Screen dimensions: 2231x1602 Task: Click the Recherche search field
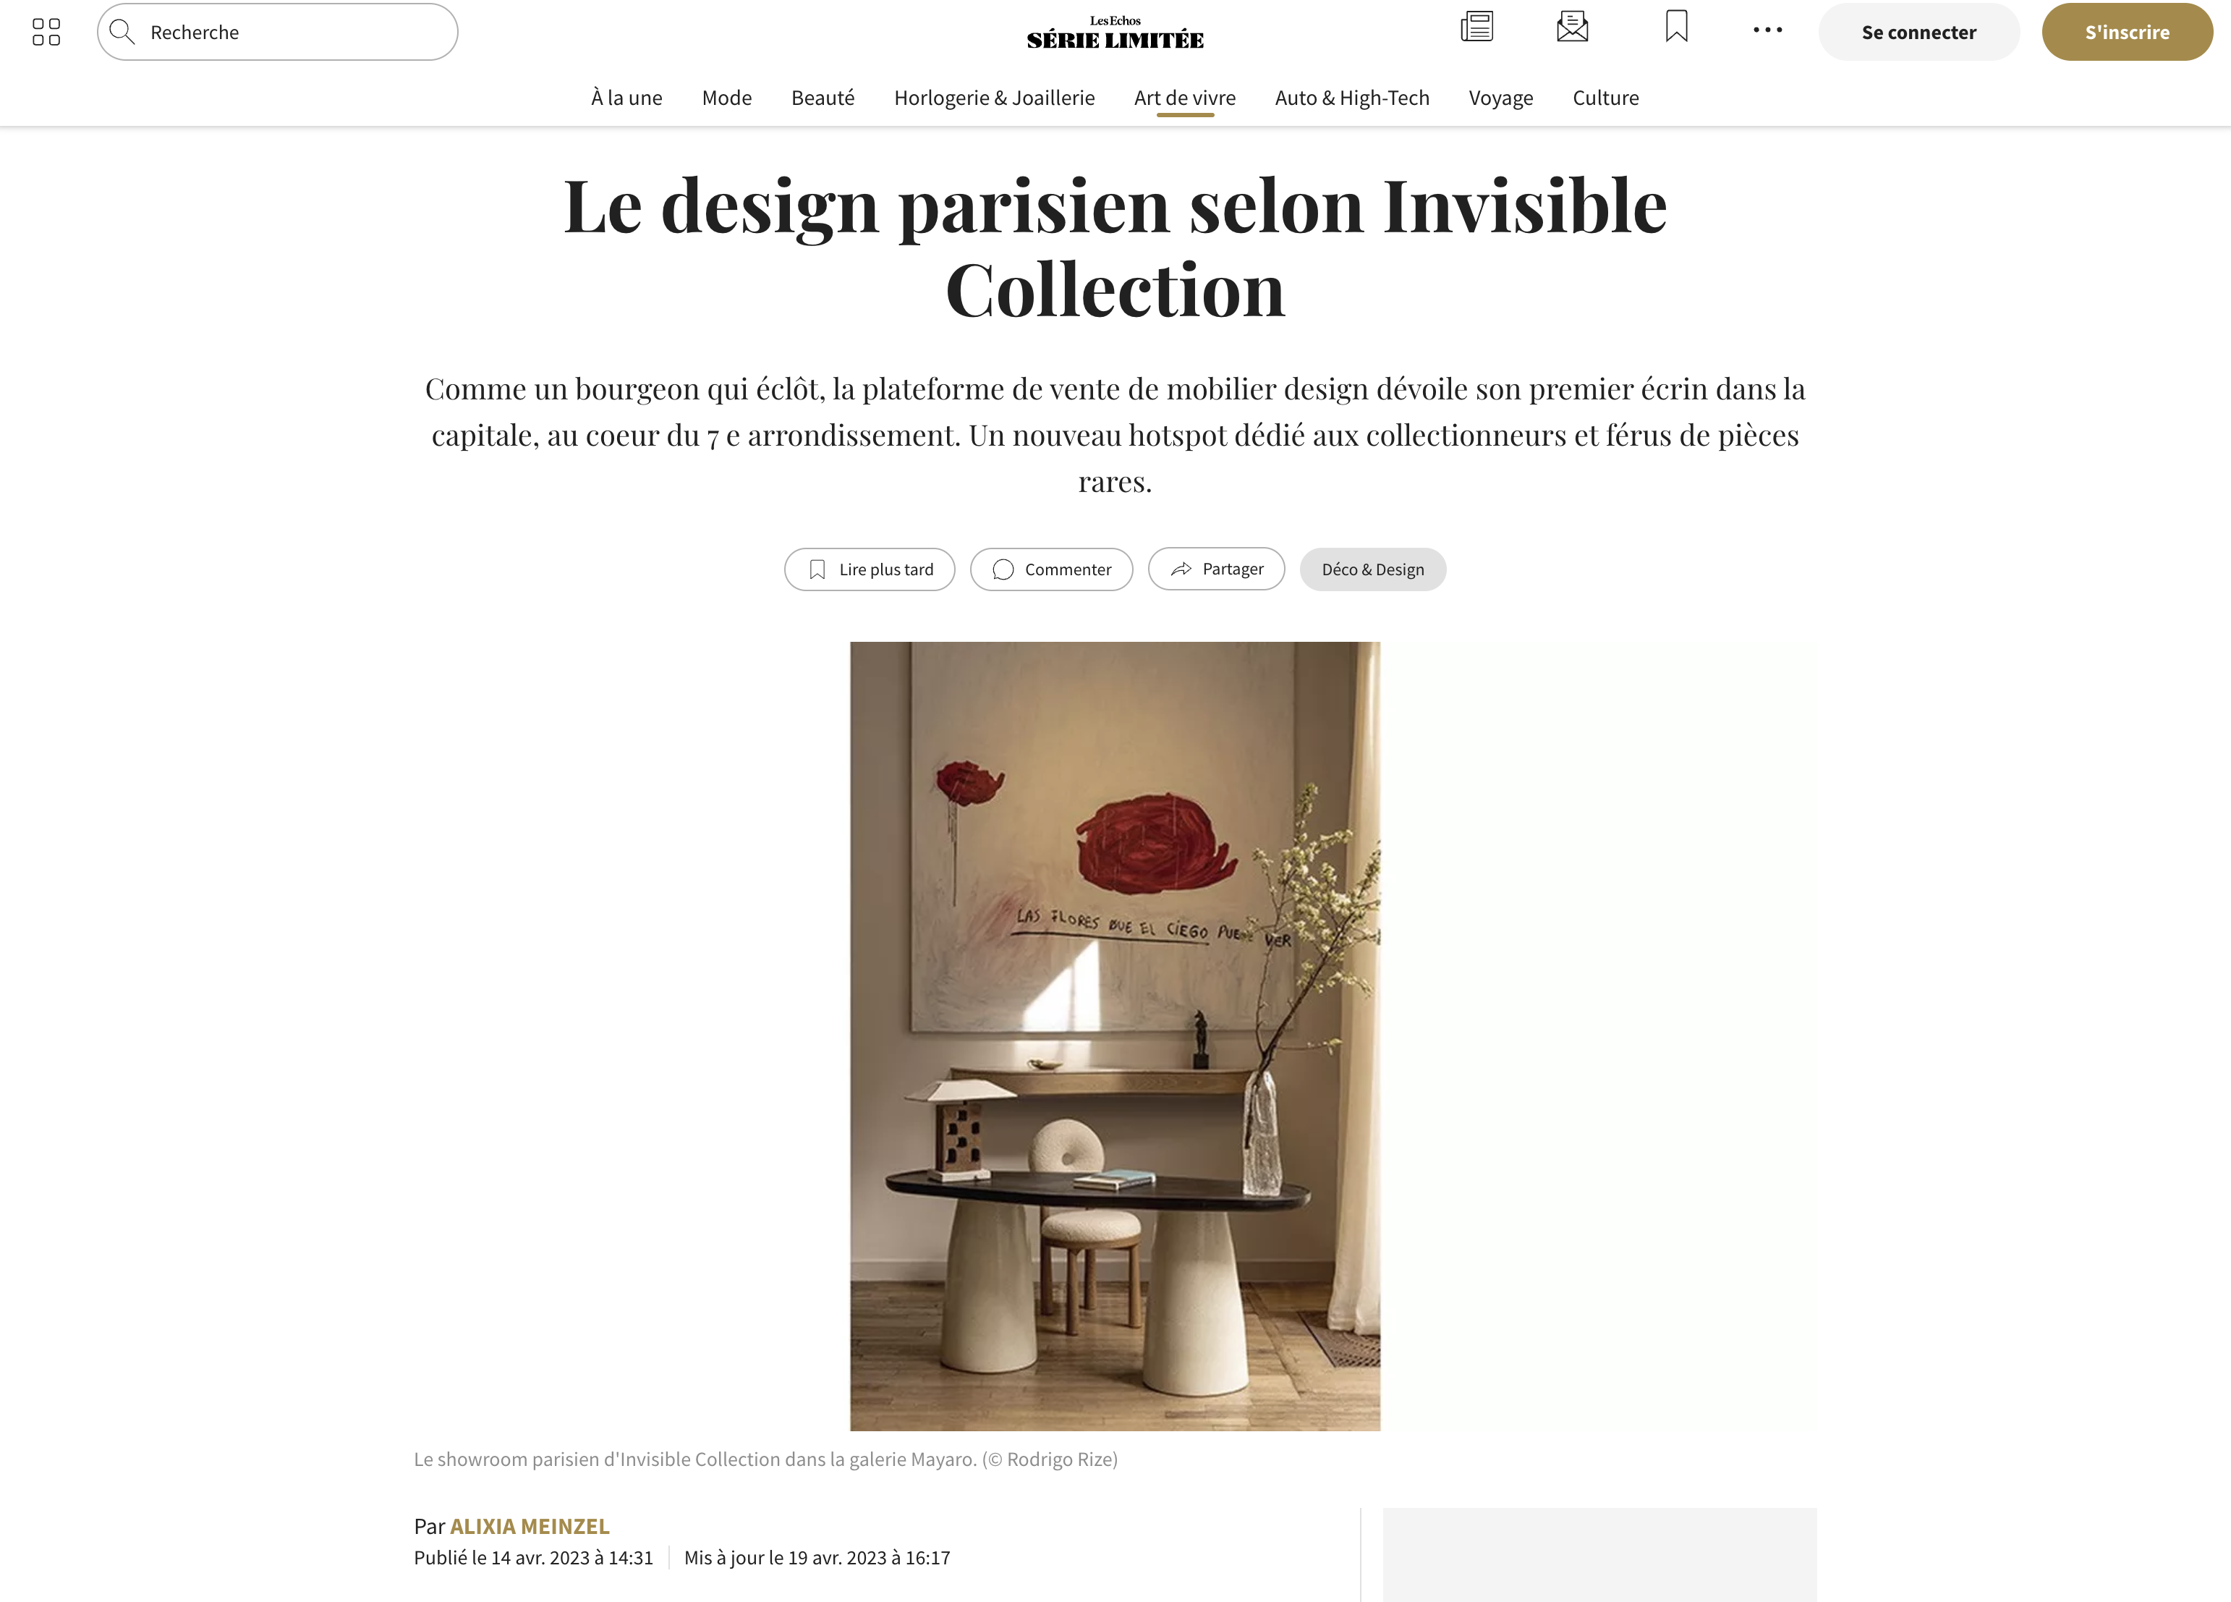tap(277, 33)
